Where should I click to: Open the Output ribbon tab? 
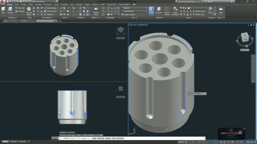pyautogui.click(x=87, y=4)
